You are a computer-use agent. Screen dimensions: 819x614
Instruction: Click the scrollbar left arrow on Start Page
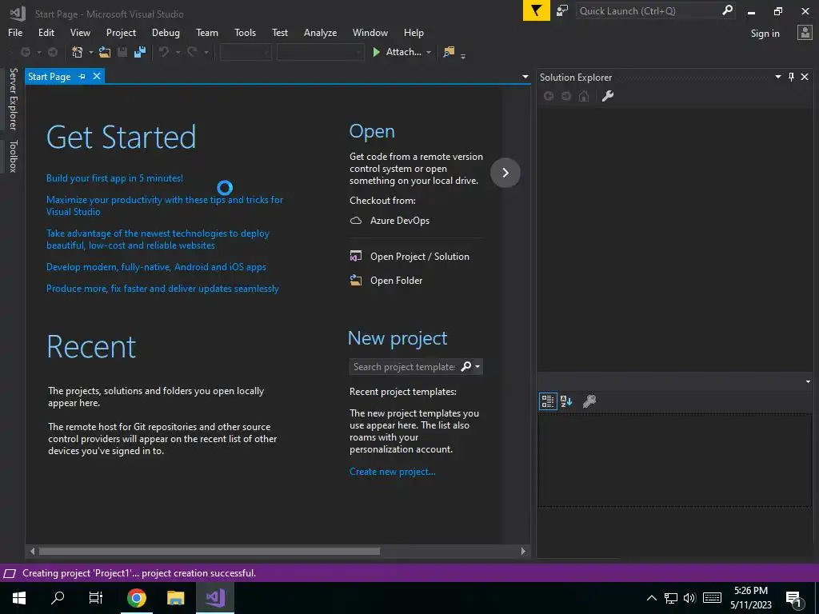click(32, 552)
